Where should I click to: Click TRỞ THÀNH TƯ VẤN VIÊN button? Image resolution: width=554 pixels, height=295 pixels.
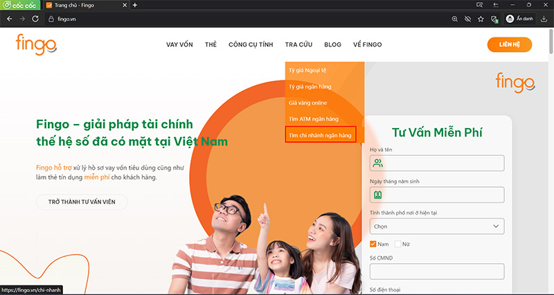click(82, 202)
